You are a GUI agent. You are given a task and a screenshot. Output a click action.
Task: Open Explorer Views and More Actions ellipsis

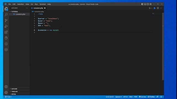tap(27, 8)
